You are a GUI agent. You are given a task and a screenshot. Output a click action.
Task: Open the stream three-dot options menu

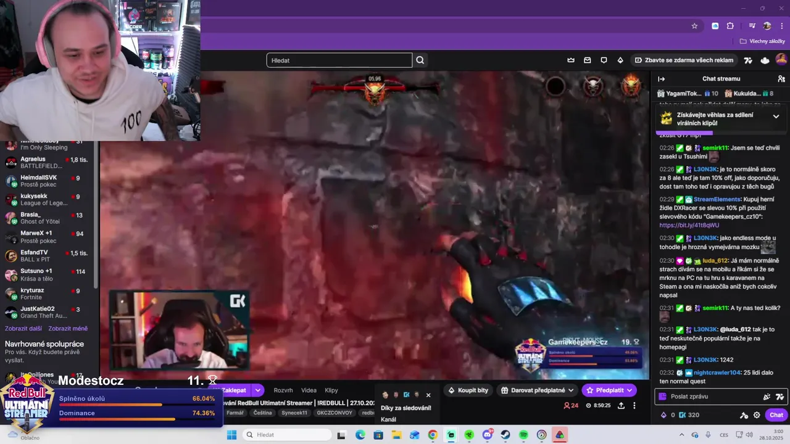(634, 405)
